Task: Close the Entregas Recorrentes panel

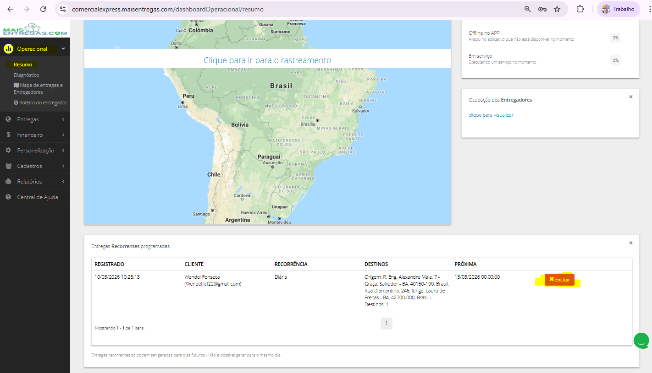Action: click(631, 243)
